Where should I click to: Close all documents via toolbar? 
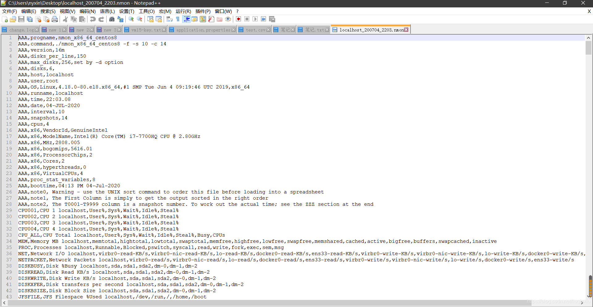47,19
